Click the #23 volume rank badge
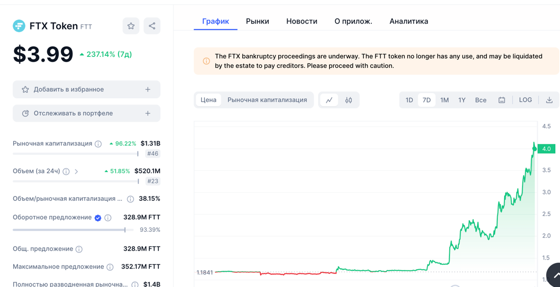Viewport: 560px width, 287px height. pos(153,181)
